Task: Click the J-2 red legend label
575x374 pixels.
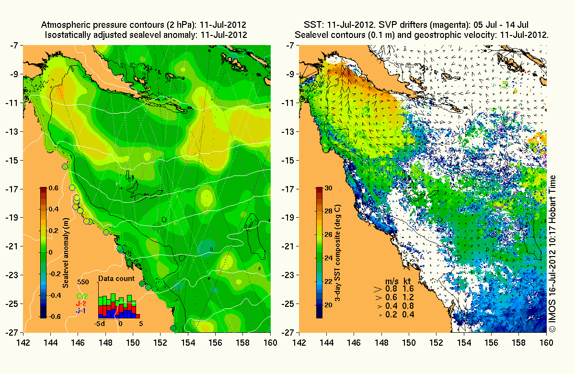Action: pyautogui.click(x=81, y=304)
